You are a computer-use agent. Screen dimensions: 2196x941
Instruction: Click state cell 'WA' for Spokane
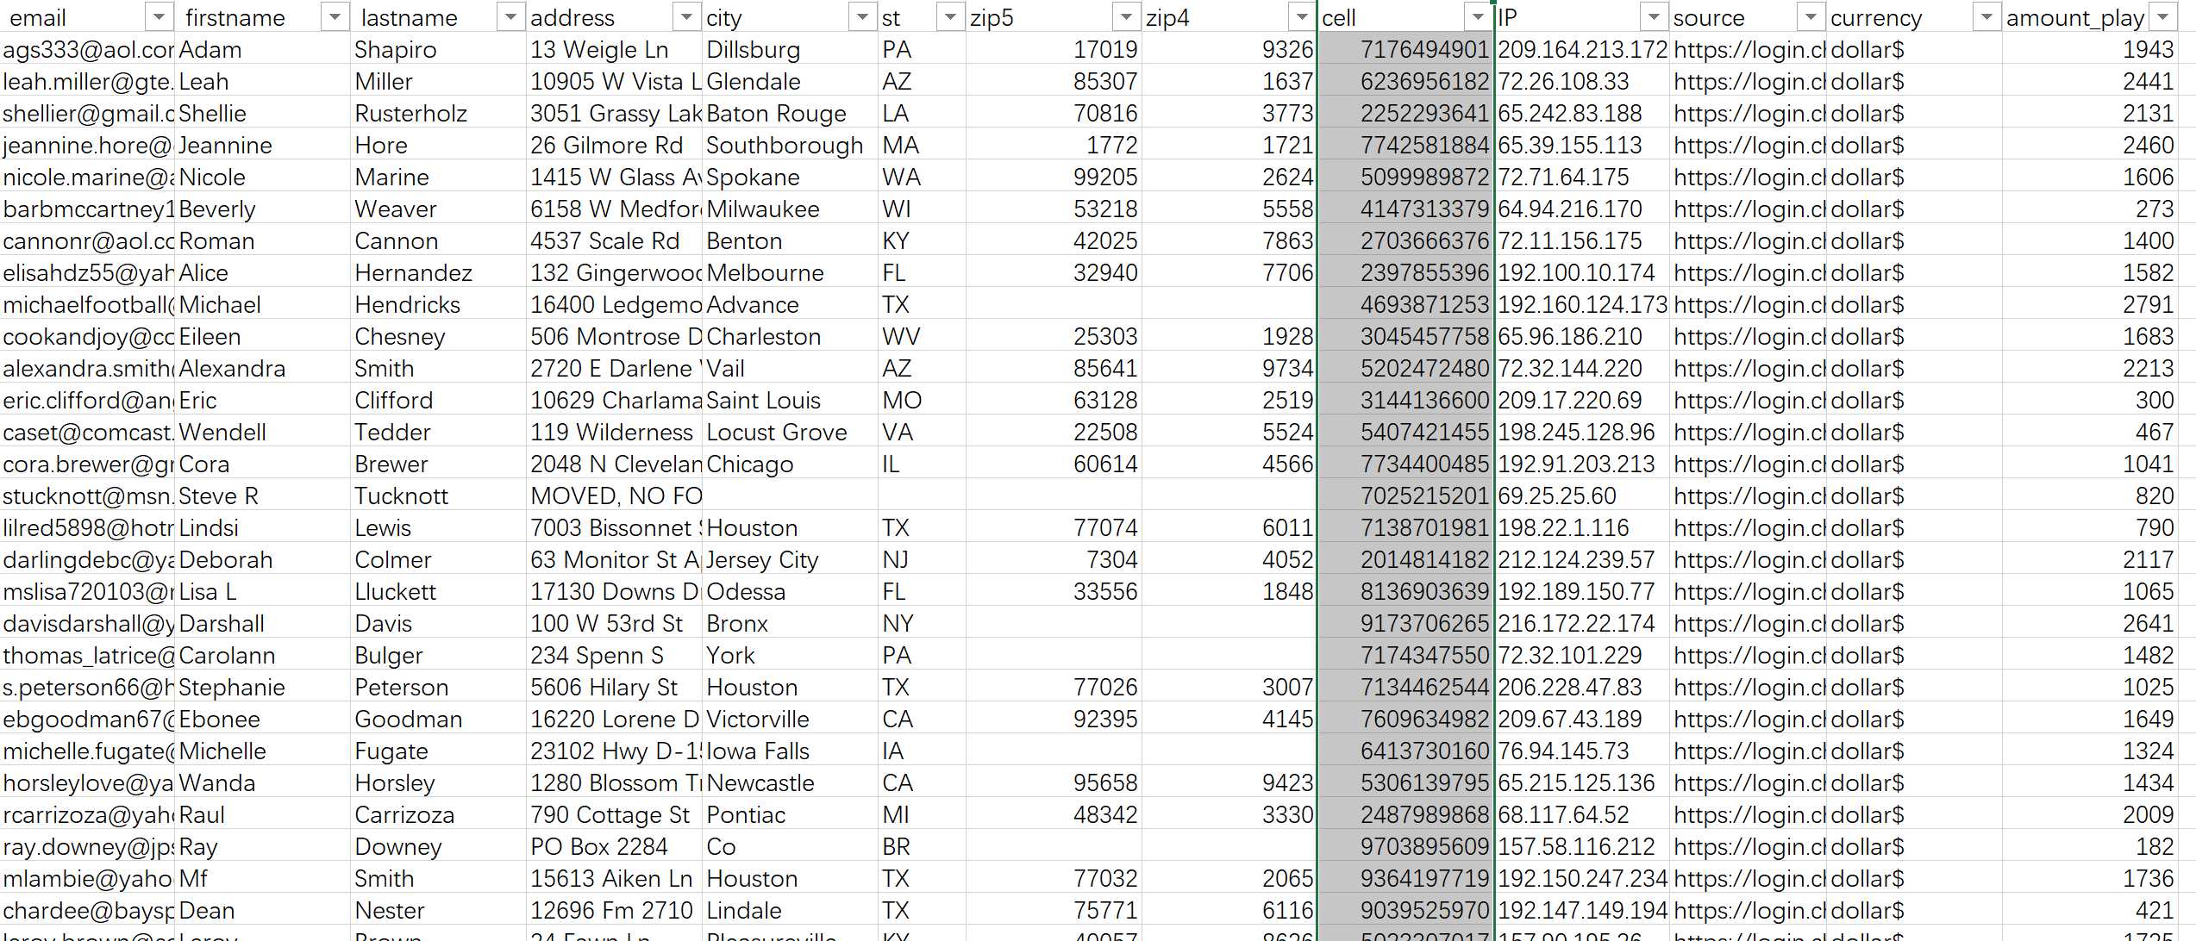coord(923,178)
